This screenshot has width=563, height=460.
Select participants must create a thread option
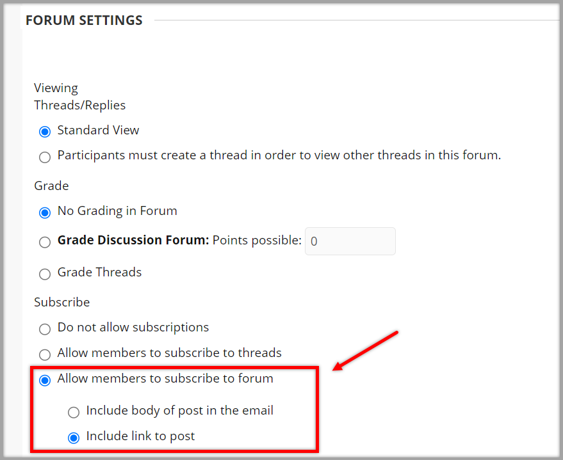coord(44,157)
